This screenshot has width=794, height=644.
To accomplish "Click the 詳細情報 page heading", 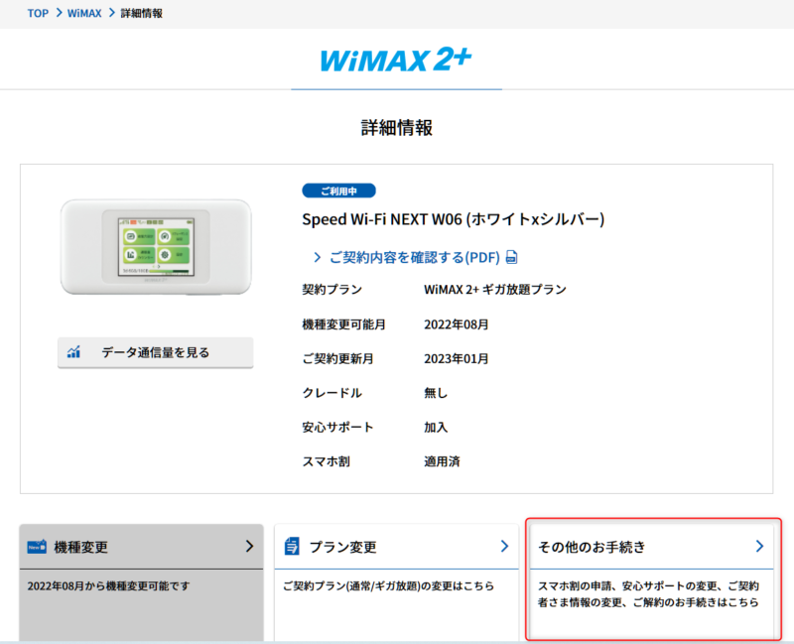I will click(396, 128).
